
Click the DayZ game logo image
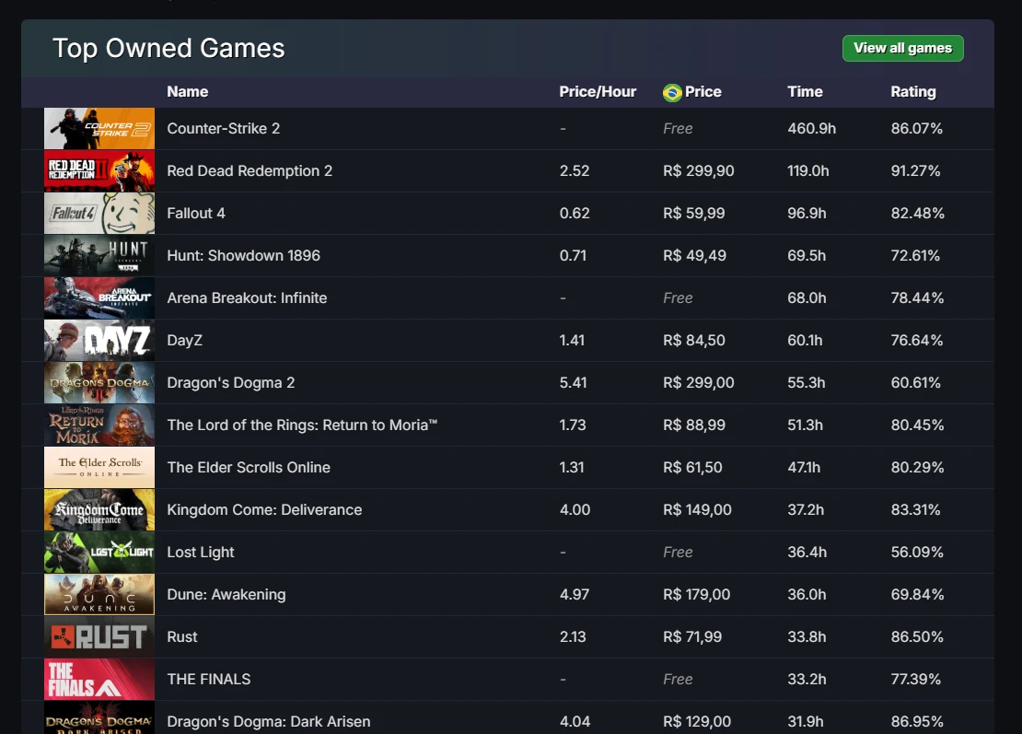click(x=99, y=341)
